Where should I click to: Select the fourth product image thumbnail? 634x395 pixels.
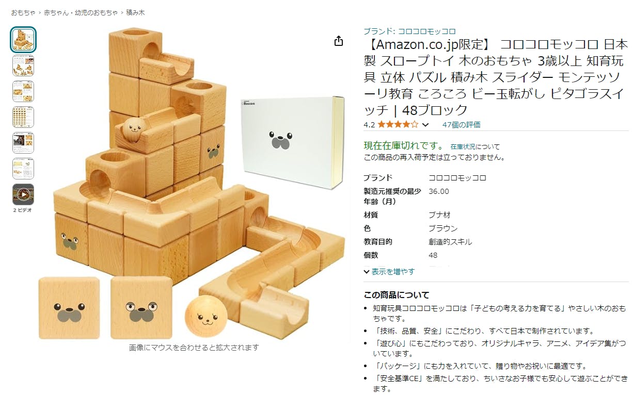(x=23, y=117)
